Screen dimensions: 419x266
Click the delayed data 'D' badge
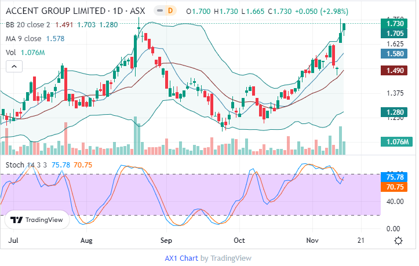170,10
